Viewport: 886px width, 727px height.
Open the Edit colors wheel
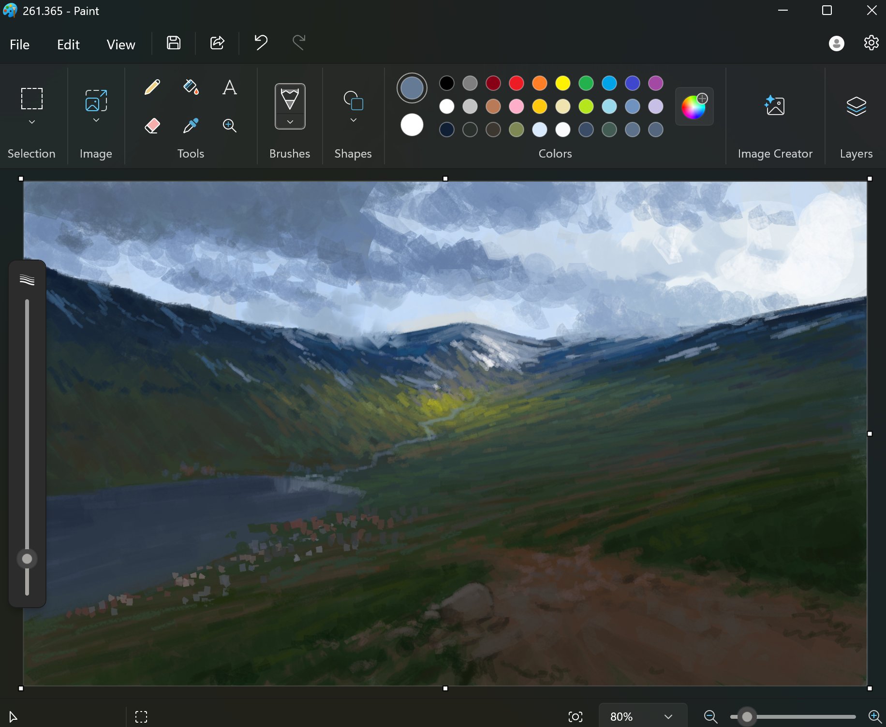click(x=694, y=106)
